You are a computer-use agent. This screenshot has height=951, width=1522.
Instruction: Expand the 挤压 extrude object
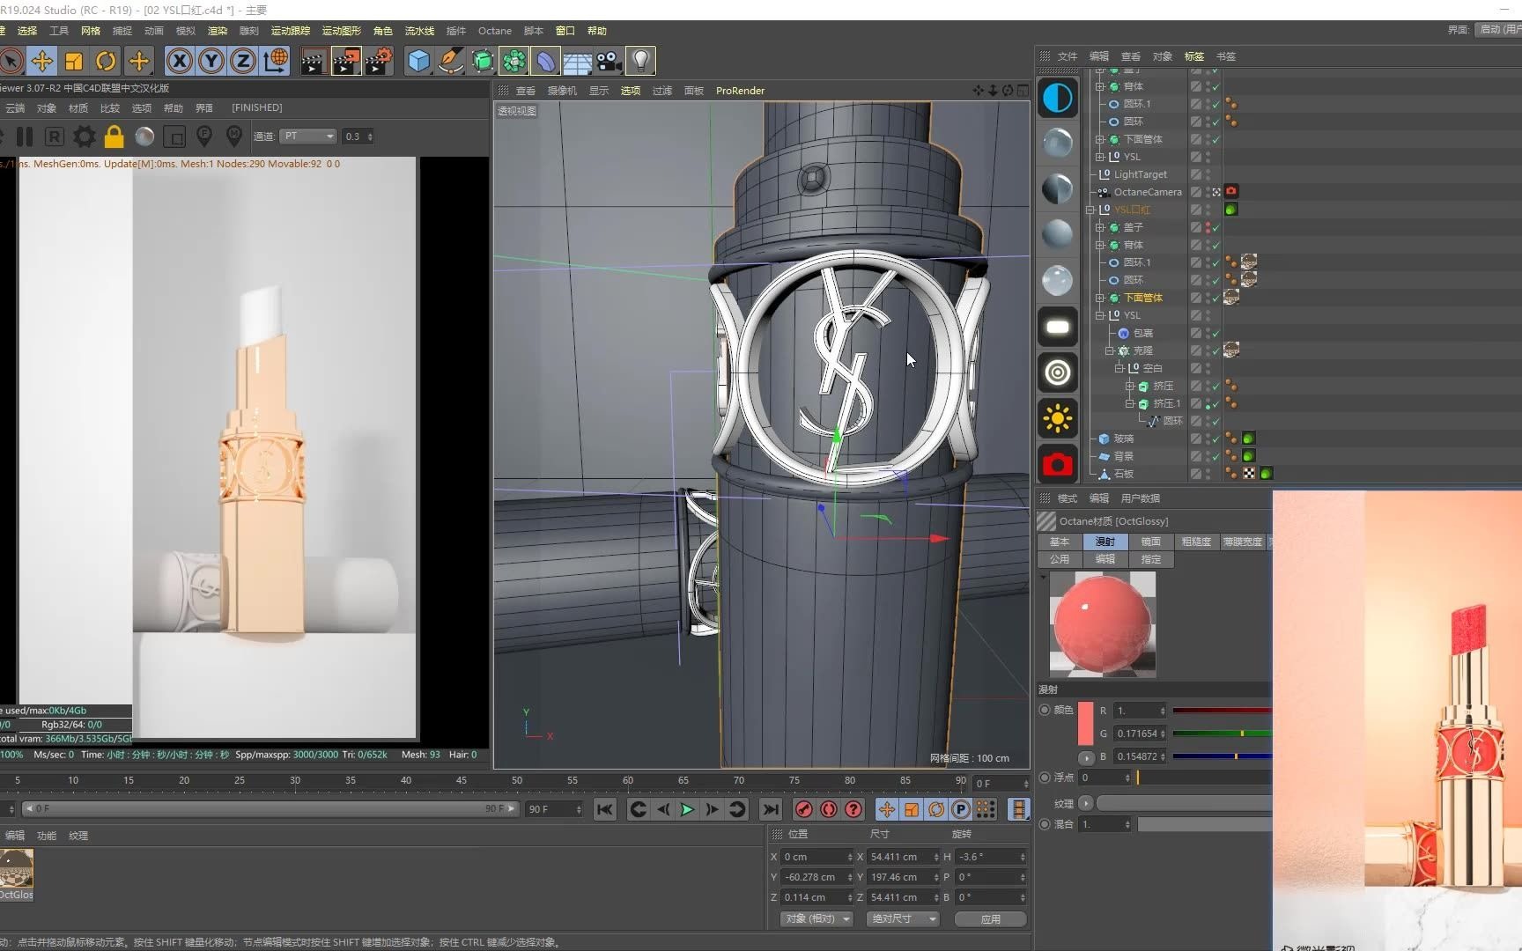1129,386
